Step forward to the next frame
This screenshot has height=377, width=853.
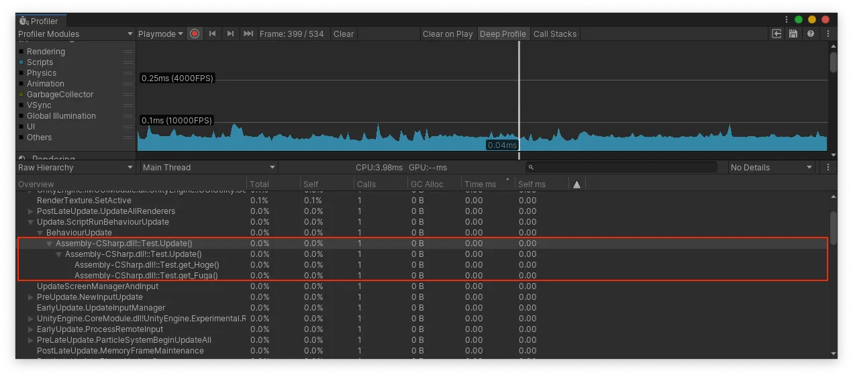point(230,34)
